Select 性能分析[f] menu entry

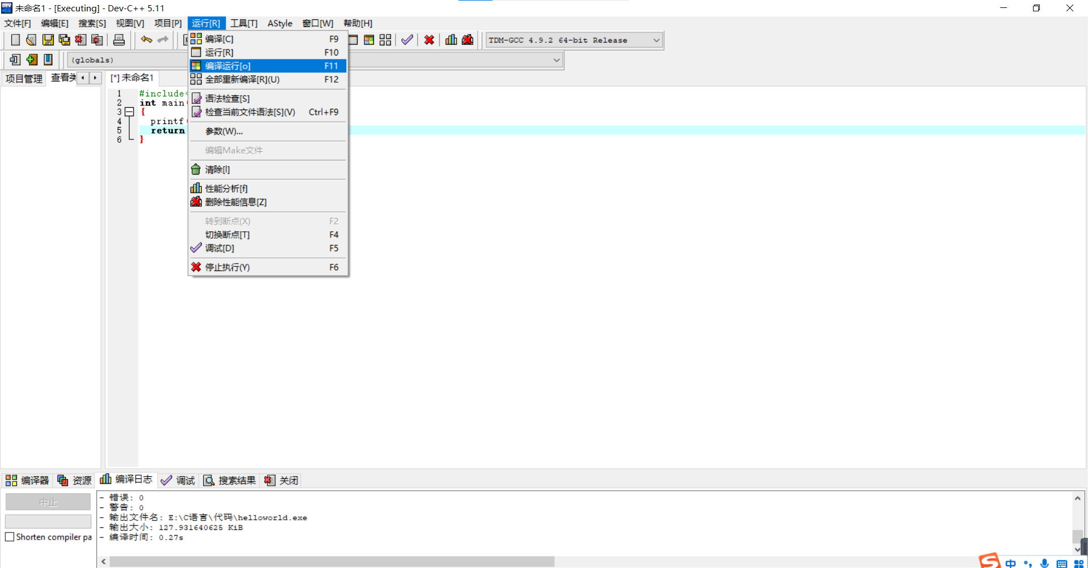(x=267, y=189)
